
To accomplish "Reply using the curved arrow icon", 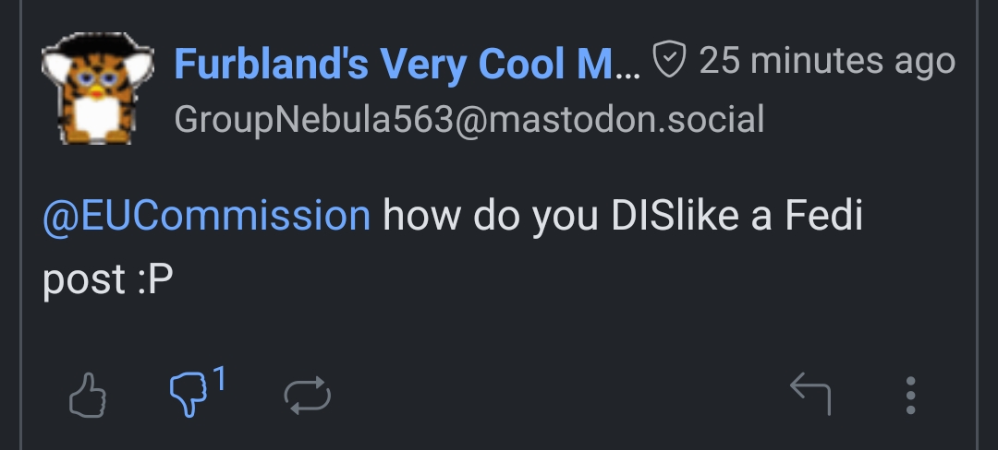I will (810, 395).
